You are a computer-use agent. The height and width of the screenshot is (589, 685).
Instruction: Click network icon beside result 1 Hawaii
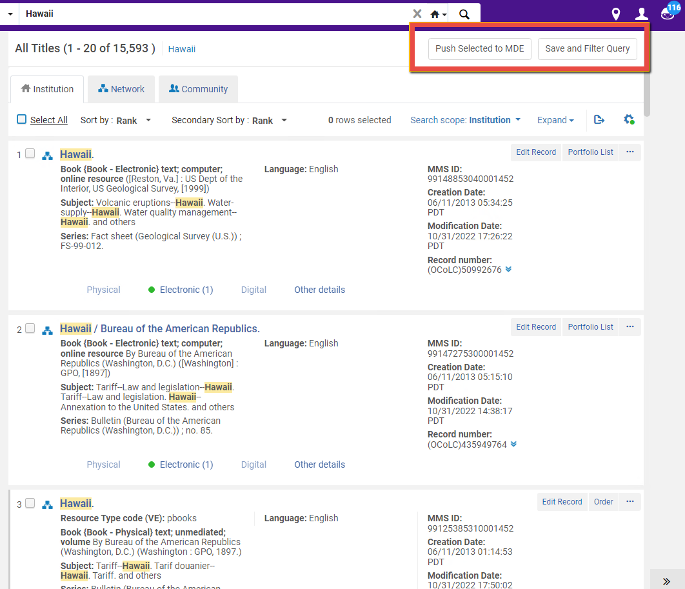(x=47, y=155)
